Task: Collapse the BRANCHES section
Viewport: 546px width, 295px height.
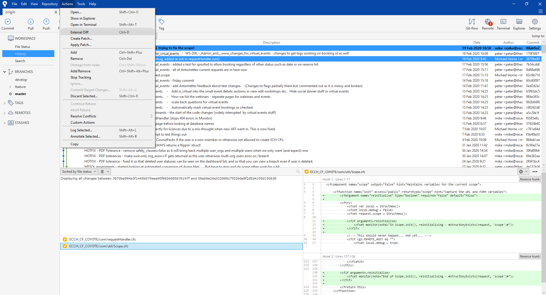Action: click(5, 72)
